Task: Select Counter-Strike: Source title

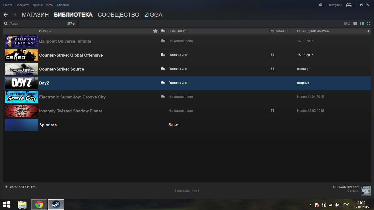Action: point(62,69)
